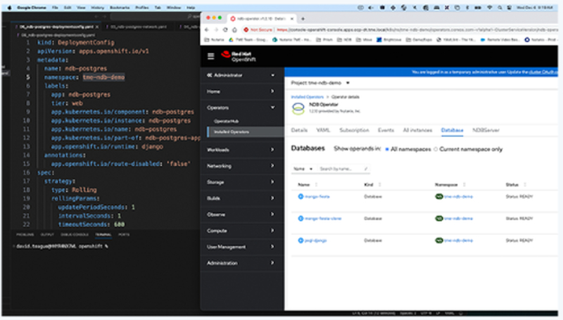Open History menu in macOS menu bar
Screen dimensions: 563x320
[97, 8]
